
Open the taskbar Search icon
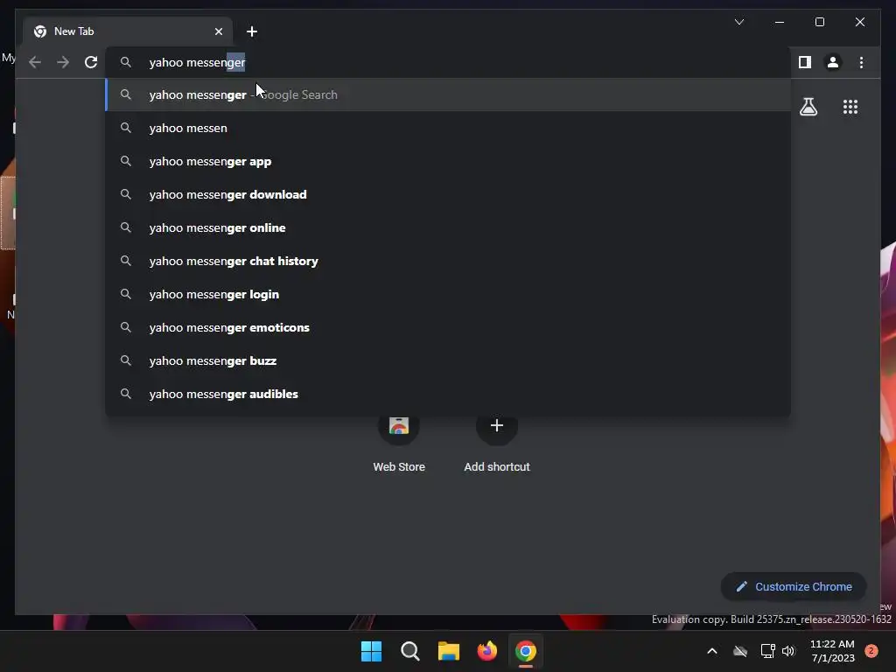point(409,651)
